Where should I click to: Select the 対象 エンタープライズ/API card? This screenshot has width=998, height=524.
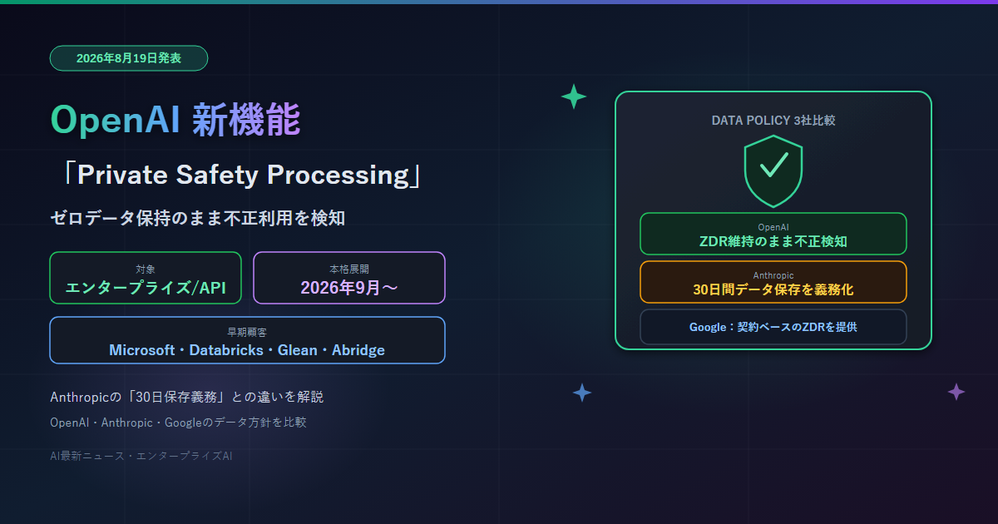[x=146, y=278]
